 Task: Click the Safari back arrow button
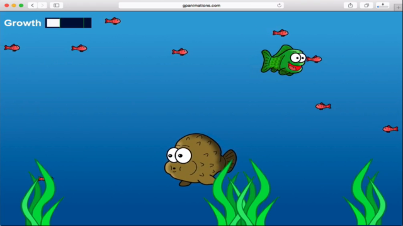pos(32,6)
